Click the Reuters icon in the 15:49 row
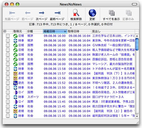 [x=16, y=92]
